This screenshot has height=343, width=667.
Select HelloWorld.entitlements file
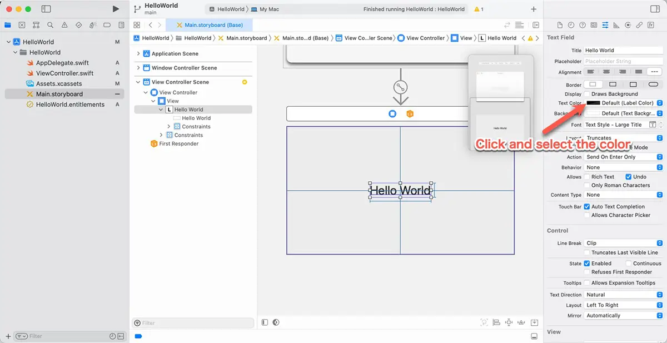(70, 105)
